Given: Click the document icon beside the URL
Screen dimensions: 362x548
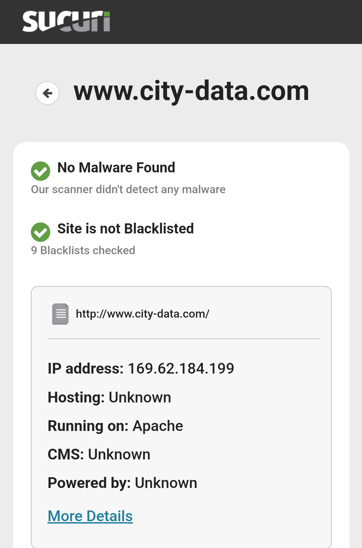Looking at the screenshot, I should pos(60,314).
